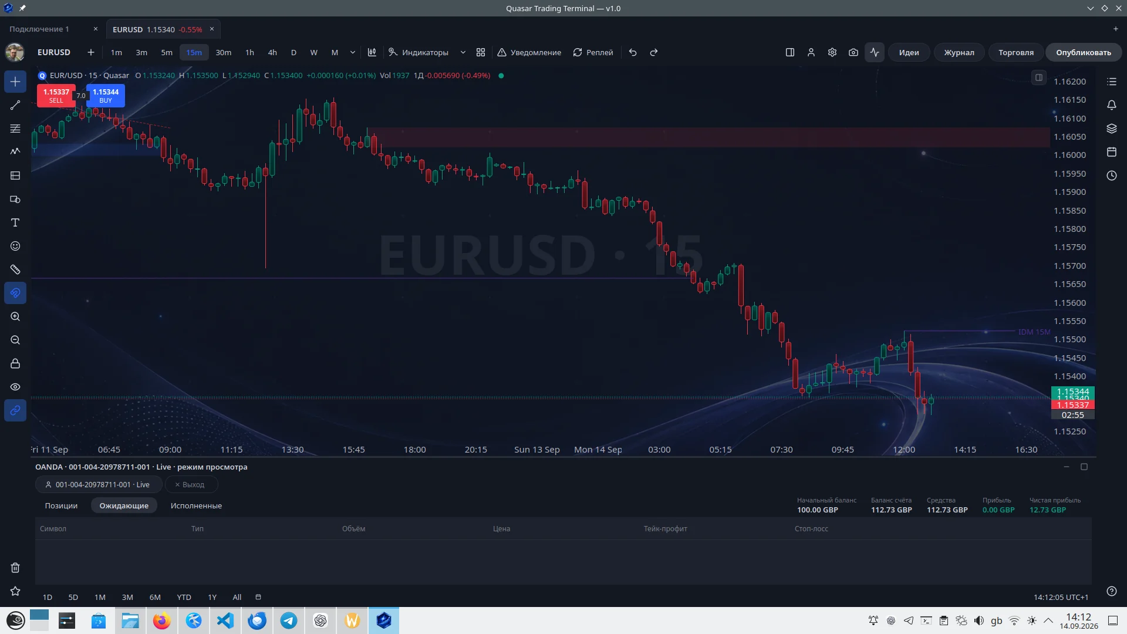Viewport: 1127px width, 634px height.
Task: Toggle the magnet mode icon
Action: [15, 293]
